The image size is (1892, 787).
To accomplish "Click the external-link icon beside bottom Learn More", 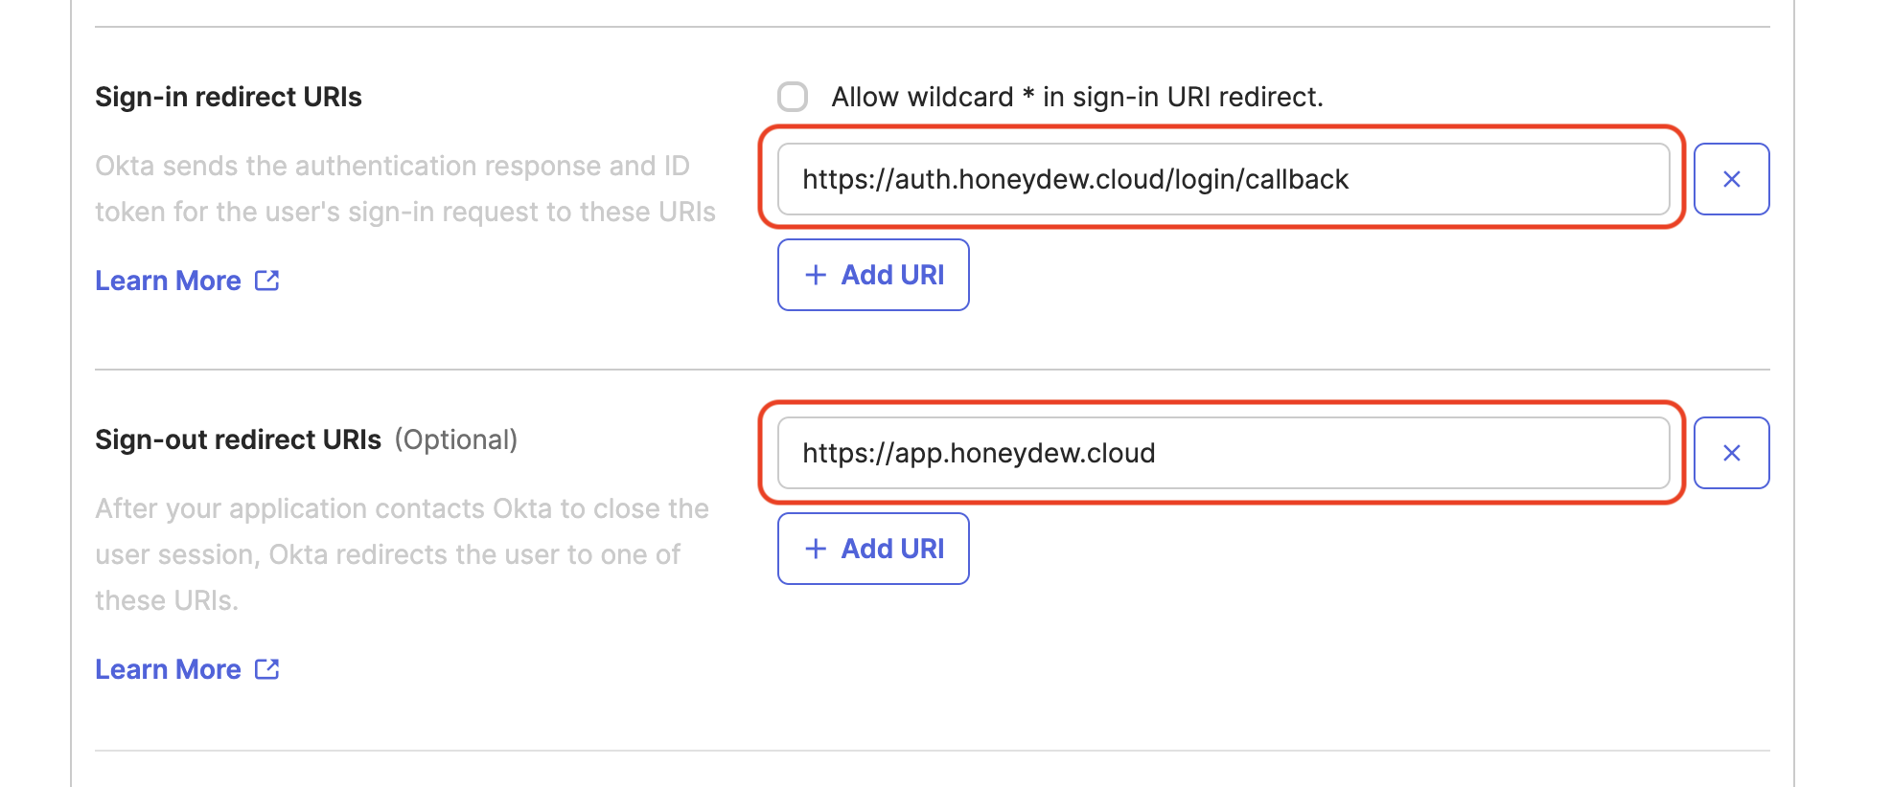I will point(266,668).
